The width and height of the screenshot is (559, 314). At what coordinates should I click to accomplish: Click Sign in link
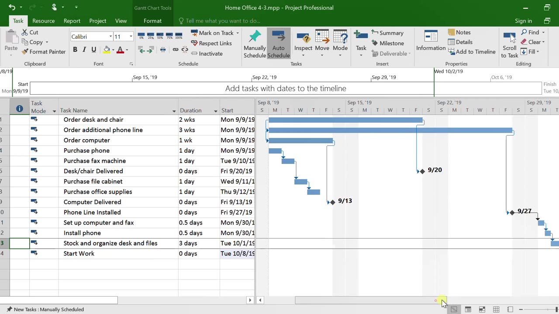click(x=523, y=20)
